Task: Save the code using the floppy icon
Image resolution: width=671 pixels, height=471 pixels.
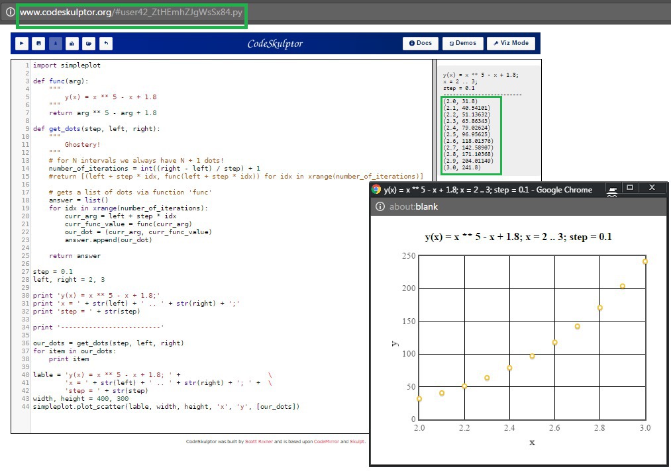Action: pyautogui.click(x=38, y=43)
